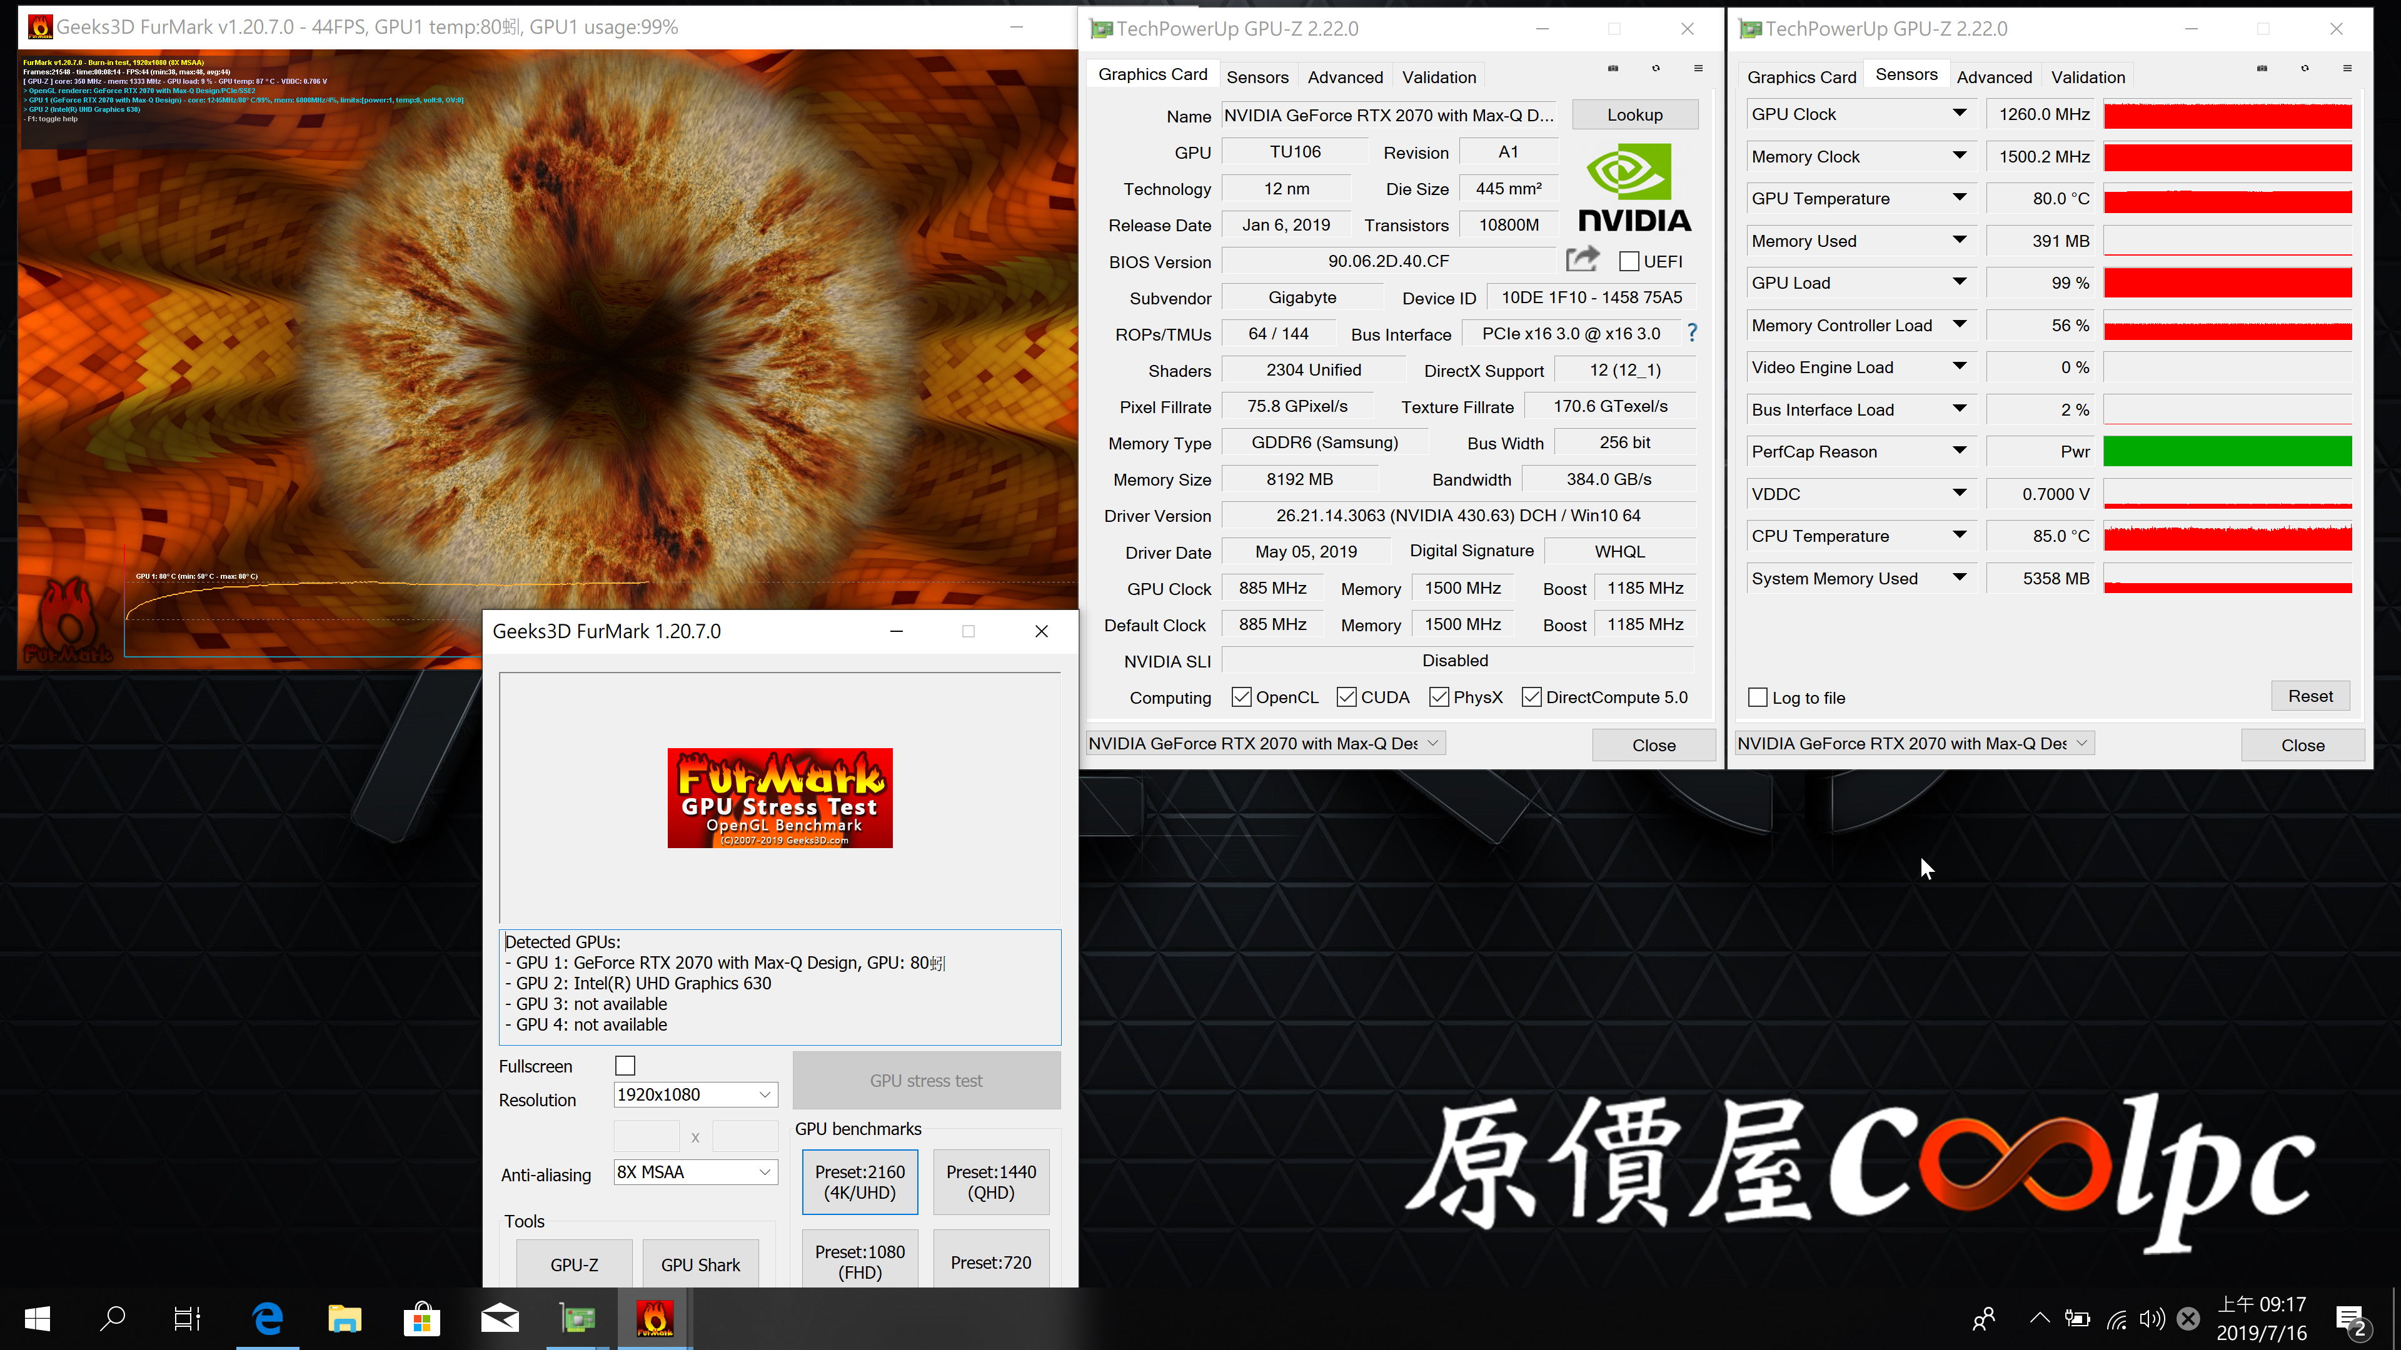
Task: Click the FurMark taskbar icon
Action: [x=654, y=1318]
